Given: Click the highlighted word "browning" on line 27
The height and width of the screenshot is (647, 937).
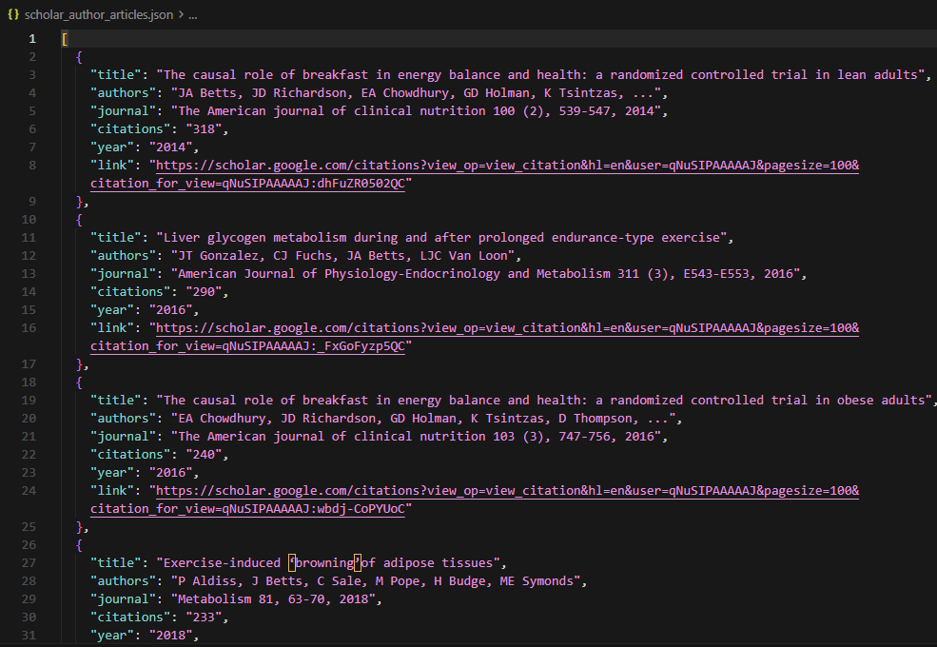Looking at the screenshot, I should (x=322, y=562).
